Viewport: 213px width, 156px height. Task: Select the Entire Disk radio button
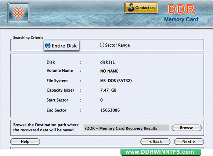pos(48,46)
